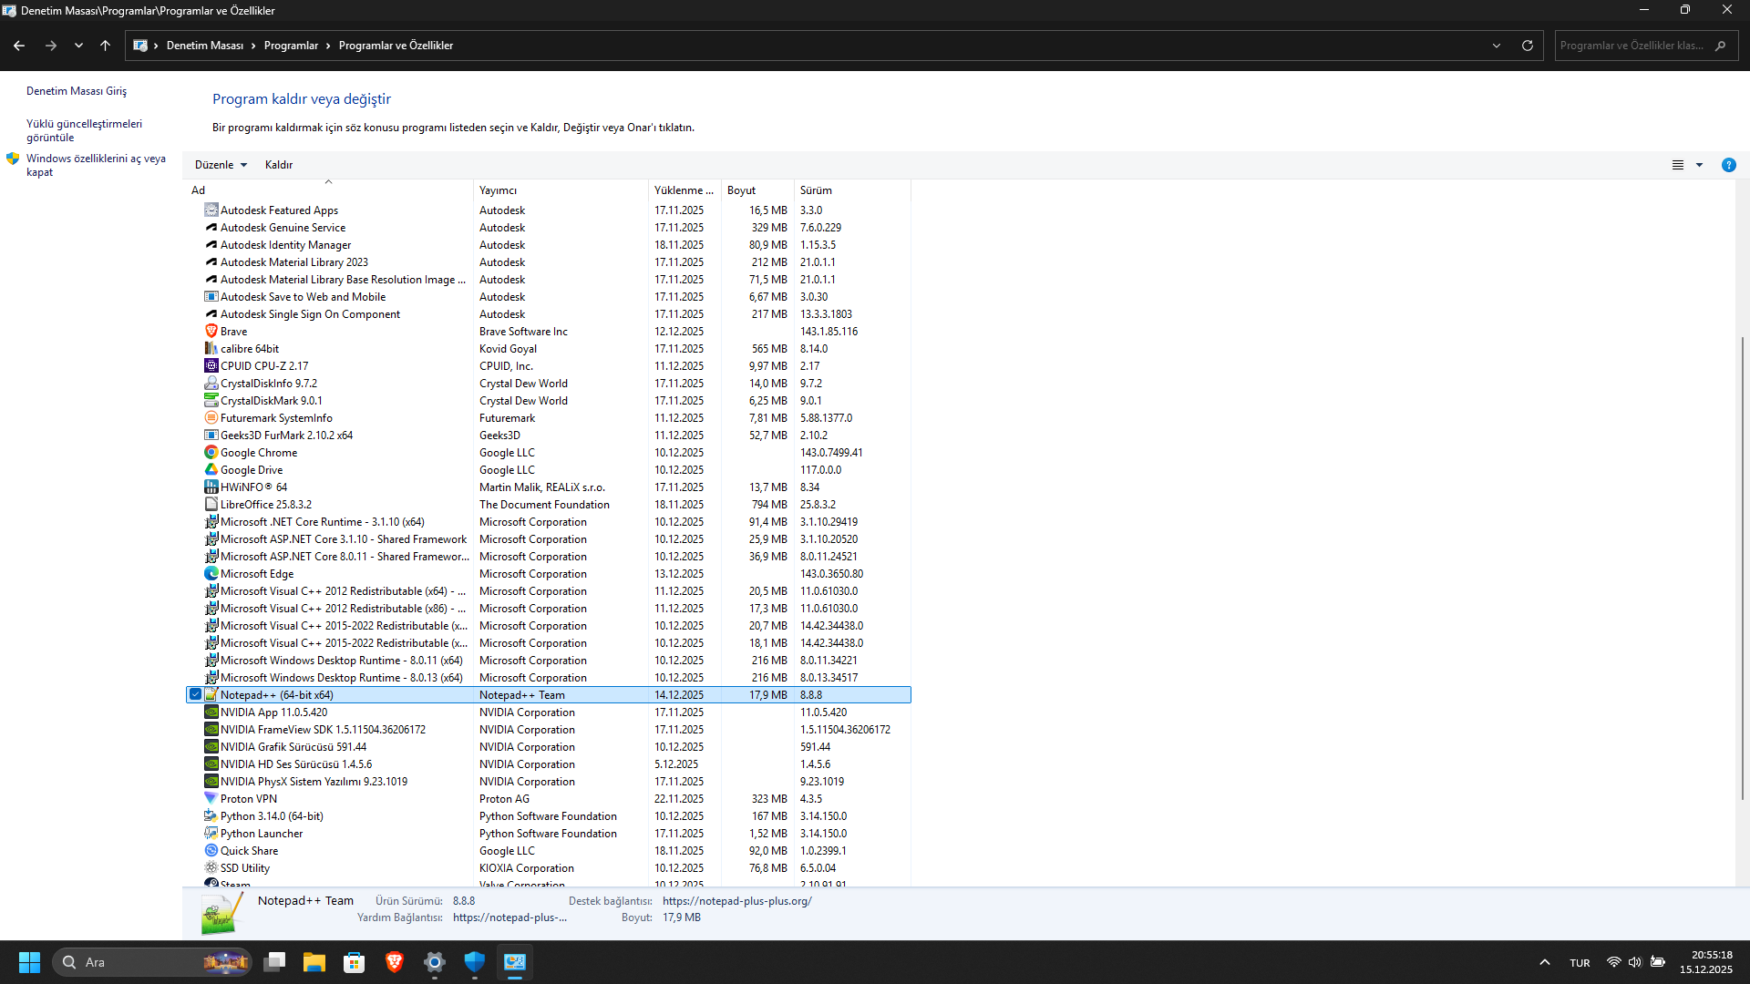Screen dimensions: 1750x984
Task: Click the Notepad++ program icon in list
Action: click(211, 695)
